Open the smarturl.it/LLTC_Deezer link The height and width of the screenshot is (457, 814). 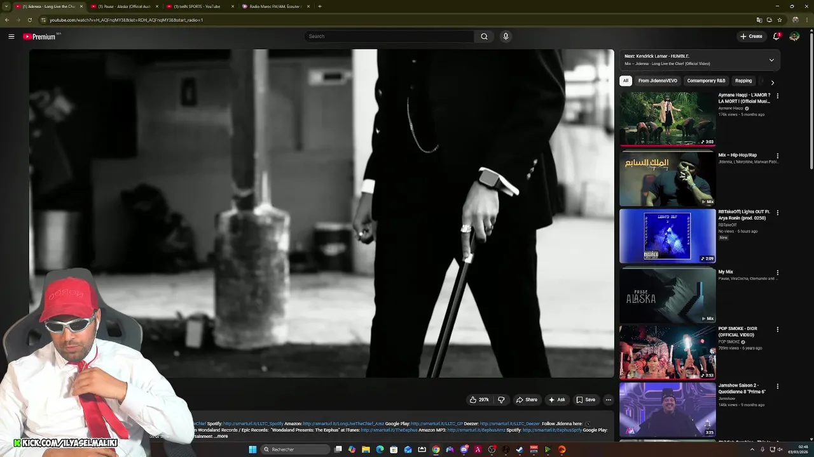(x=509, y=423)
